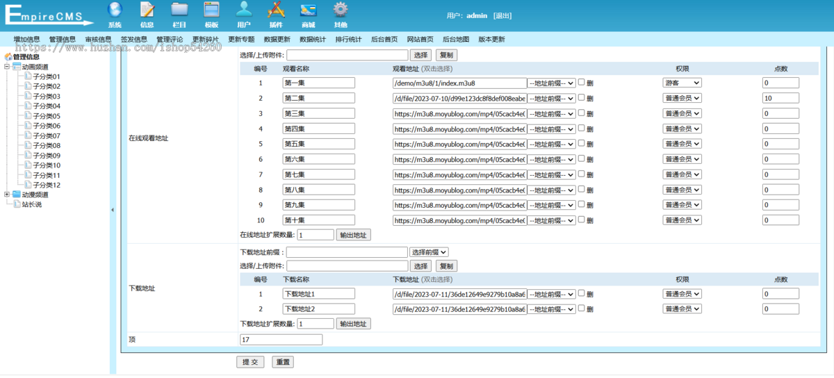Tick the 删 checkbox for 第七集
Screen dimensions: 834x378
582,174
